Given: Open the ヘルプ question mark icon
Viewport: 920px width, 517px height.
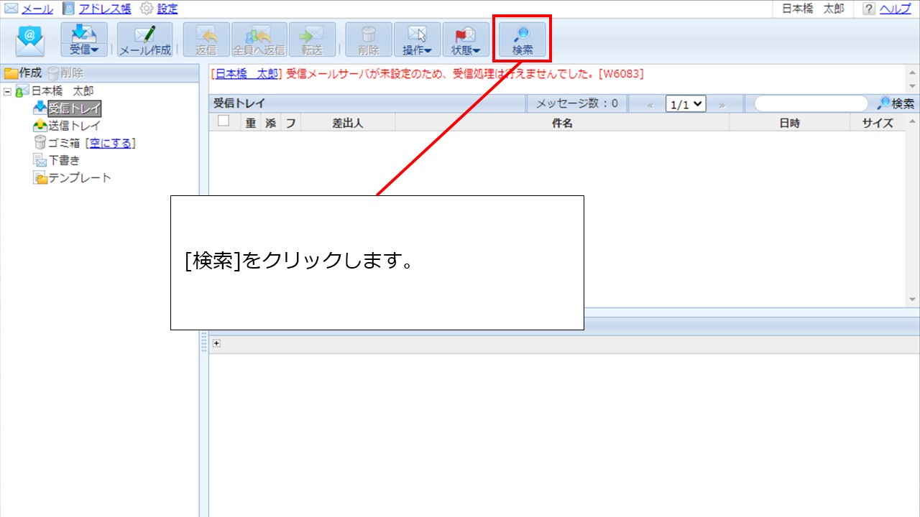Looking at the screenshot, I should coord(868,9).
